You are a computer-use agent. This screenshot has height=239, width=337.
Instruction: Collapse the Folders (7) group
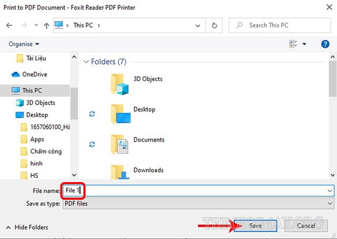[x=86, y=62]
